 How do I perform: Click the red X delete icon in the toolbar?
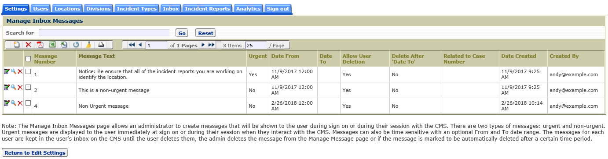click(28, 45)
